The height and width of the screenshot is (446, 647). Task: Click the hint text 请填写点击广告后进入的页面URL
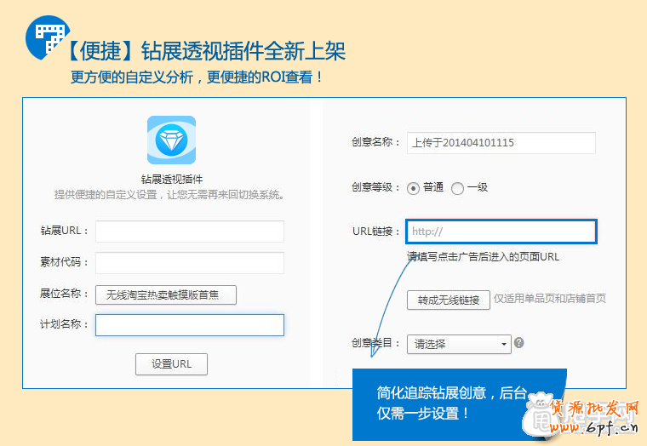[x=484, y=257]
